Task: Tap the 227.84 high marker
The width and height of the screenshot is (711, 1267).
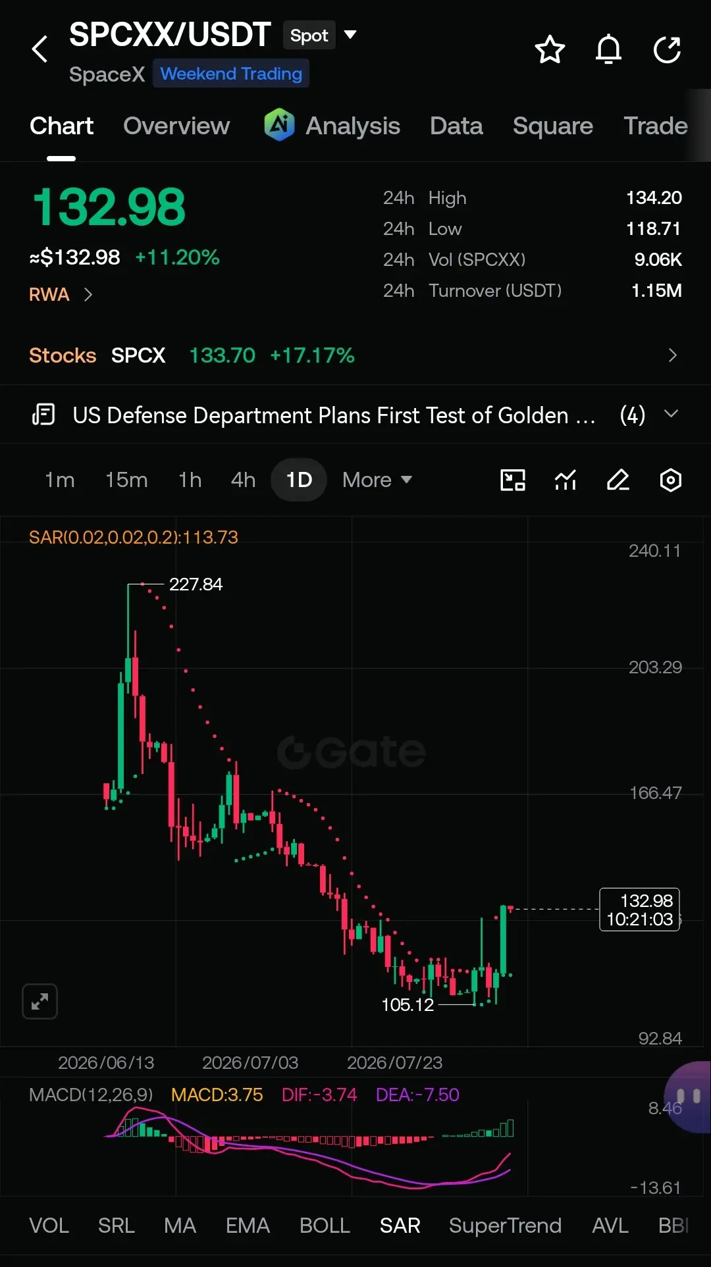Action: pos(196,584)
